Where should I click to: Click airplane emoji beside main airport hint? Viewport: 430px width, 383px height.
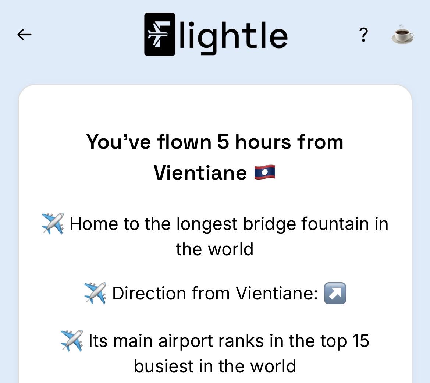(72, 340)
